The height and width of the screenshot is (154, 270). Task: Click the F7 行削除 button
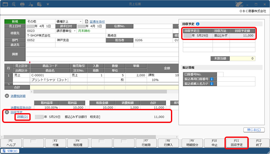[x=146, y=143]
